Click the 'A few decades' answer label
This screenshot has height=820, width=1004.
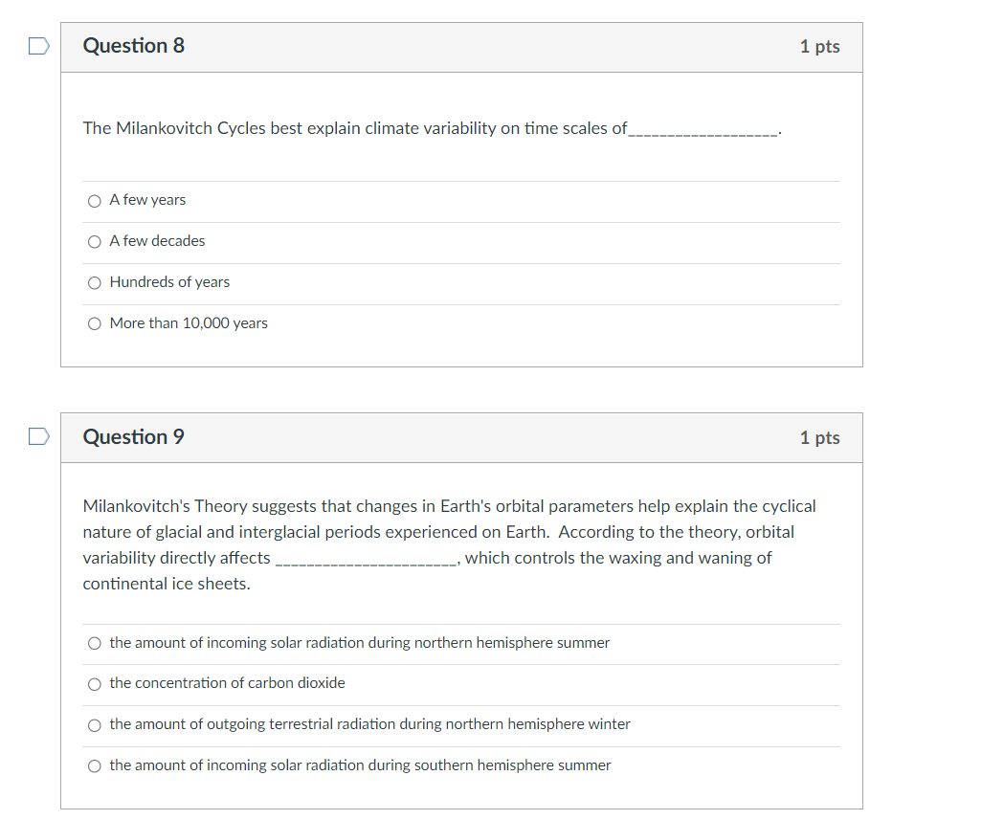pyautogui.click(x=158, y=241)
